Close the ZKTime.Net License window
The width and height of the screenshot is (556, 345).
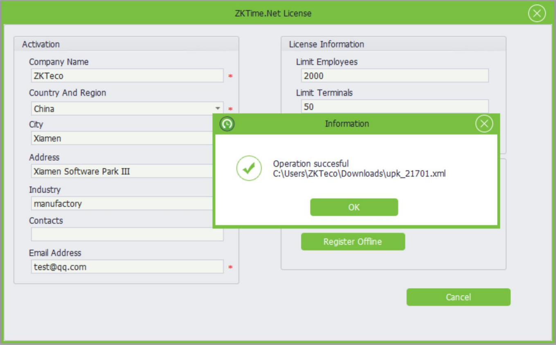pos(537,13)
